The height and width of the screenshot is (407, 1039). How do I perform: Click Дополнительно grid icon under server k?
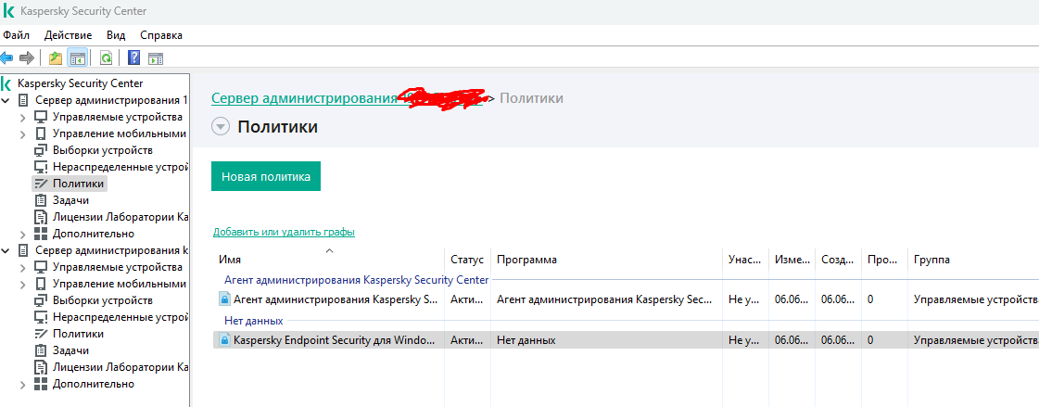coord(41,384)
